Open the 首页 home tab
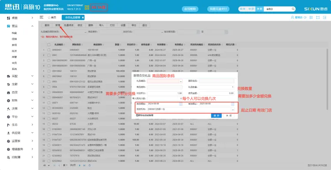The image size is (331, 170). pyautogui.click(x=52, y=18)
